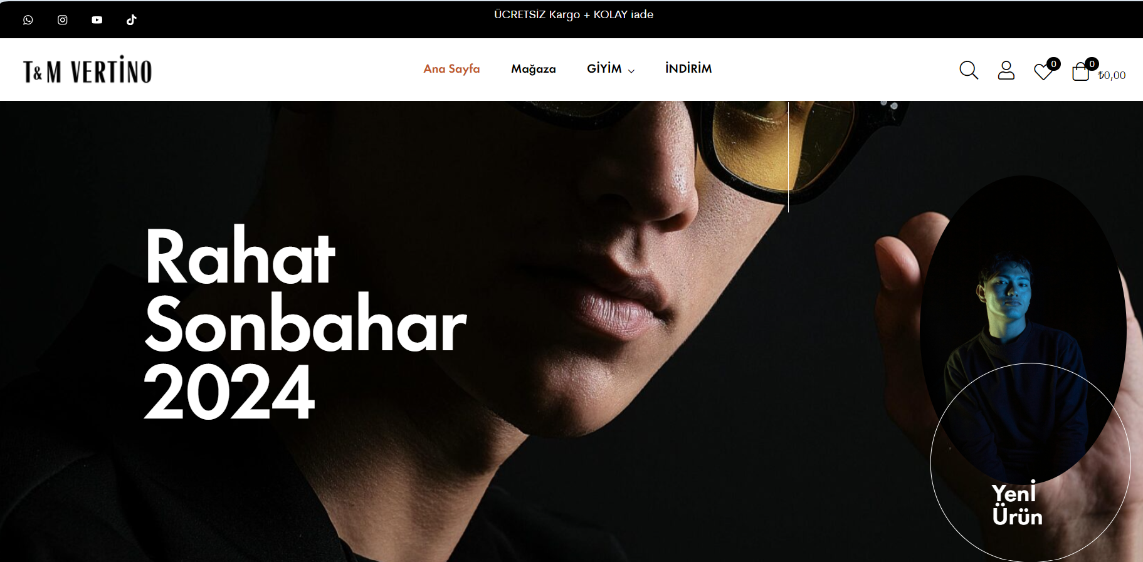Open the Mağaza menu item
The width and height of the screenshot is (1143, 562).
pos(534,69)
